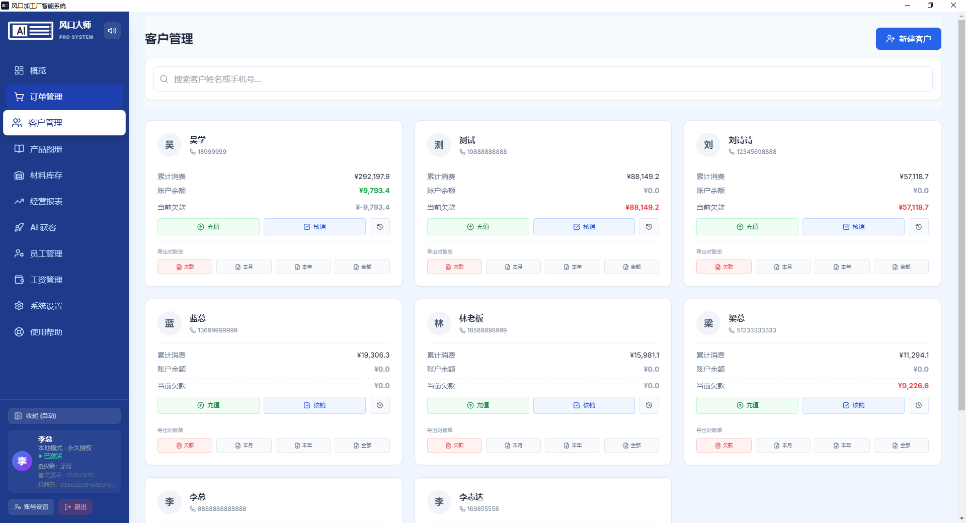Click 吴学's account balance ¥9,793.4

click(x=374, y=191)
